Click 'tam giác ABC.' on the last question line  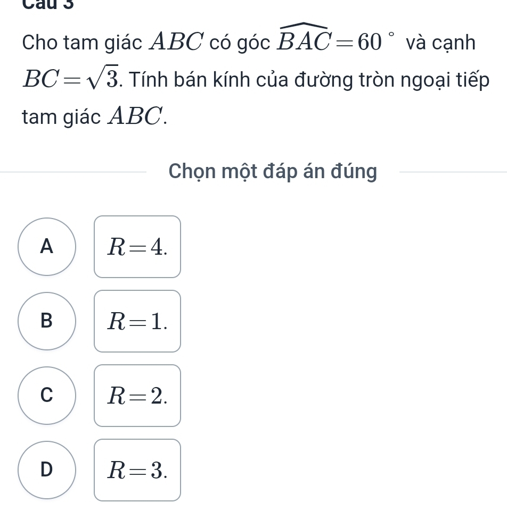[95, 116]
